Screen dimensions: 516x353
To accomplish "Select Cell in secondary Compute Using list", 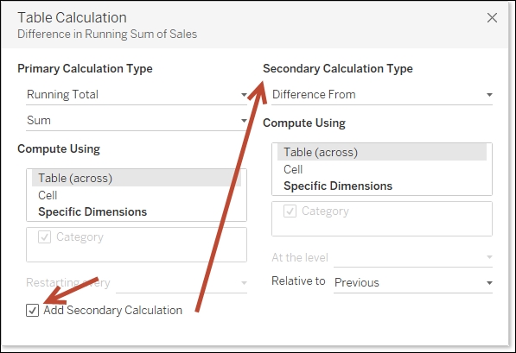I will tap(293, 169).
